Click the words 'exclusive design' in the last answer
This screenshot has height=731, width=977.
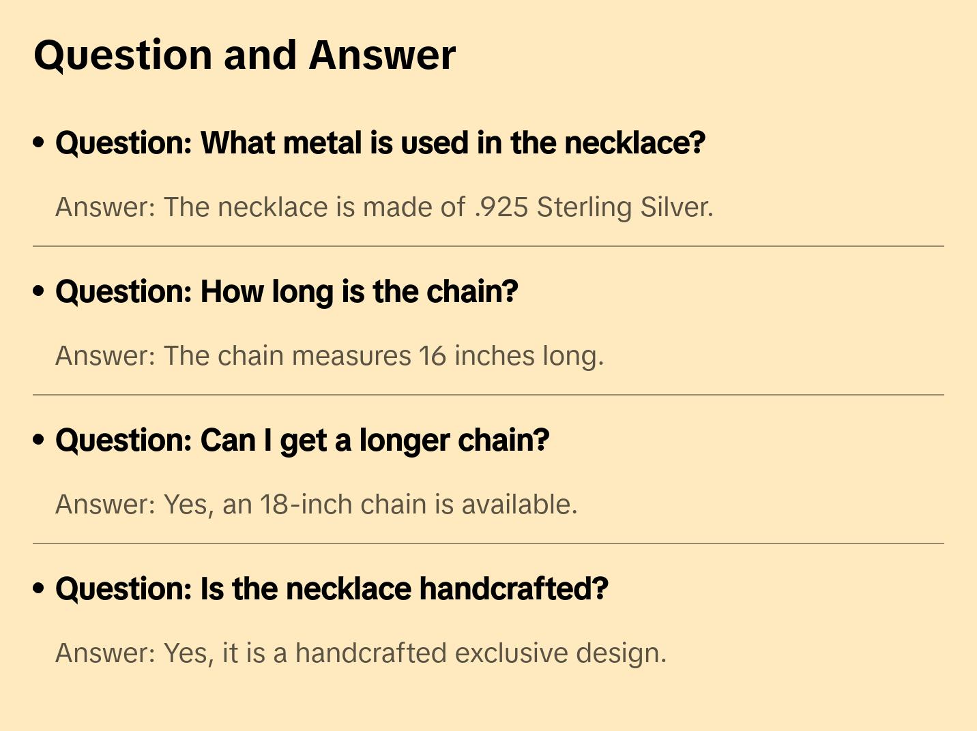click(x=559, y=653)
